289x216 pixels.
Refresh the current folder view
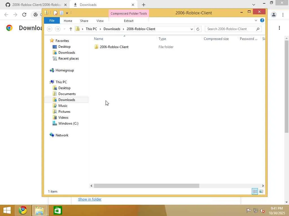click(x=198, y=29)
